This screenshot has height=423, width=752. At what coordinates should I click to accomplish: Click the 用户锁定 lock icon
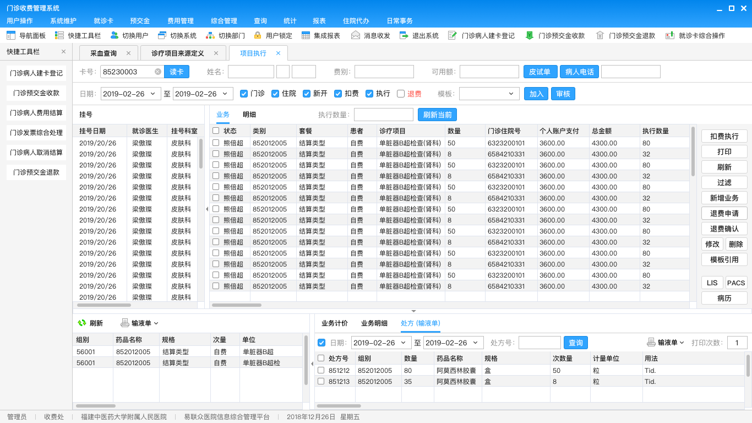[x=258, y=35]
